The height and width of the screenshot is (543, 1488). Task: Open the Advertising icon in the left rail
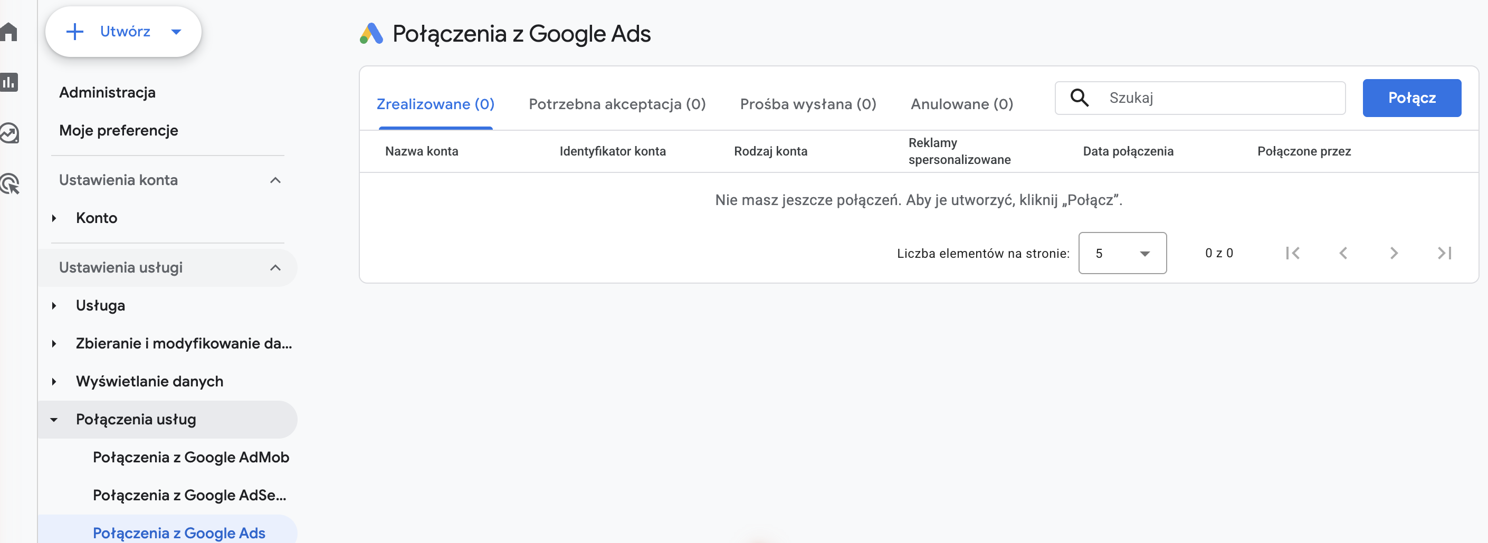coord(9,184)
